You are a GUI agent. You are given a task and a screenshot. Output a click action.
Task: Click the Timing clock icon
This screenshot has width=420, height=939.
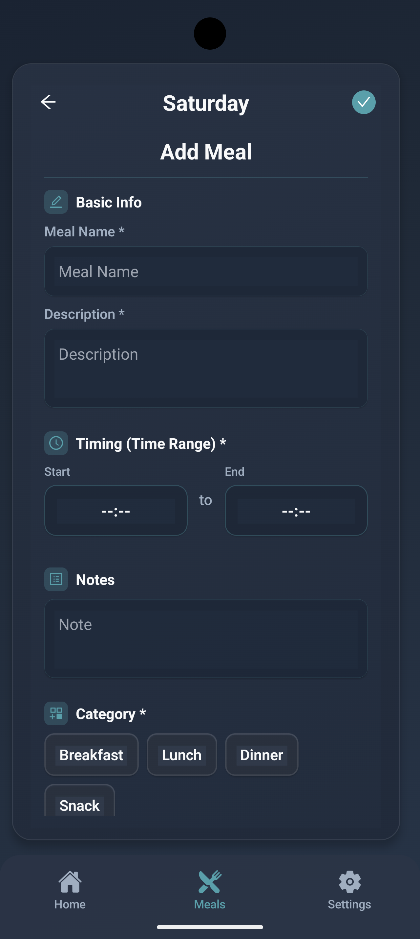click(56, 443)
